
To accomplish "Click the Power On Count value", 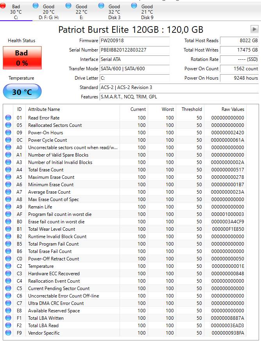I will point(240,69).
